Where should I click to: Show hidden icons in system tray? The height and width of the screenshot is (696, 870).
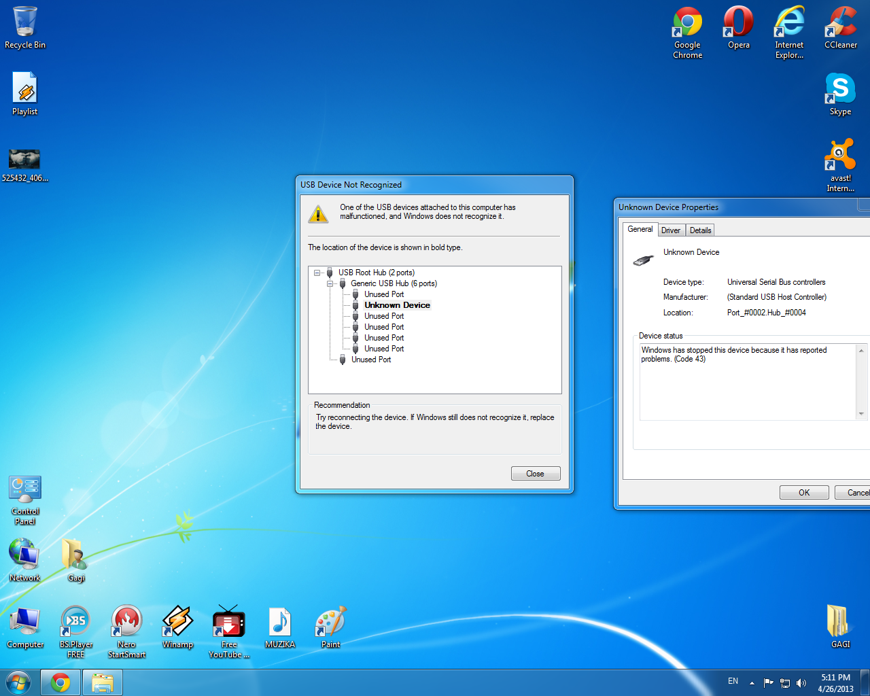point(752,683)
